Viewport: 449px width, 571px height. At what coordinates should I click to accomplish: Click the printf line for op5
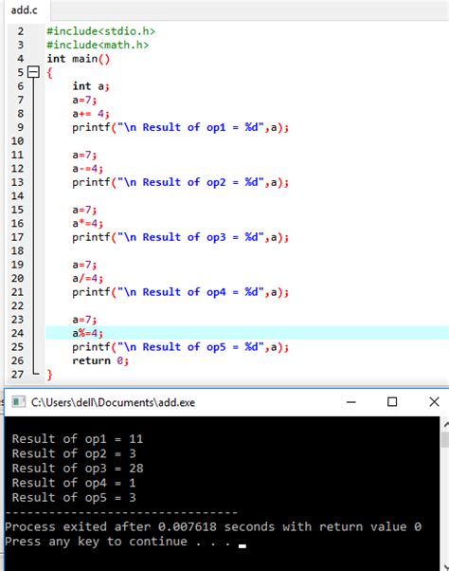click(x=180, y=347)
